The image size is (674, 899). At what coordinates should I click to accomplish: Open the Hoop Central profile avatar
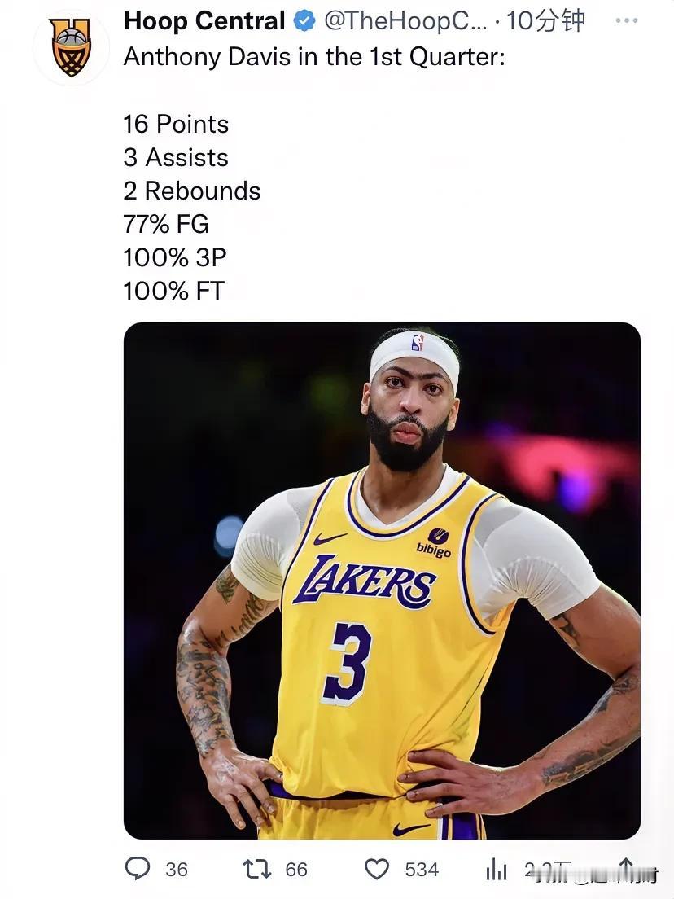point(71,48)
